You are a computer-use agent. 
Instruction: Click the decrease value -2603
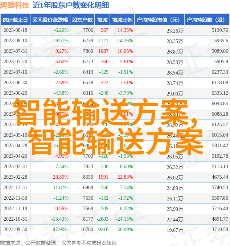(103, 219)
